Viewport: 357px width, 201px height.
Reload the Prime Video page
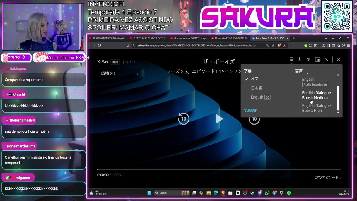(x=99, y=46)
